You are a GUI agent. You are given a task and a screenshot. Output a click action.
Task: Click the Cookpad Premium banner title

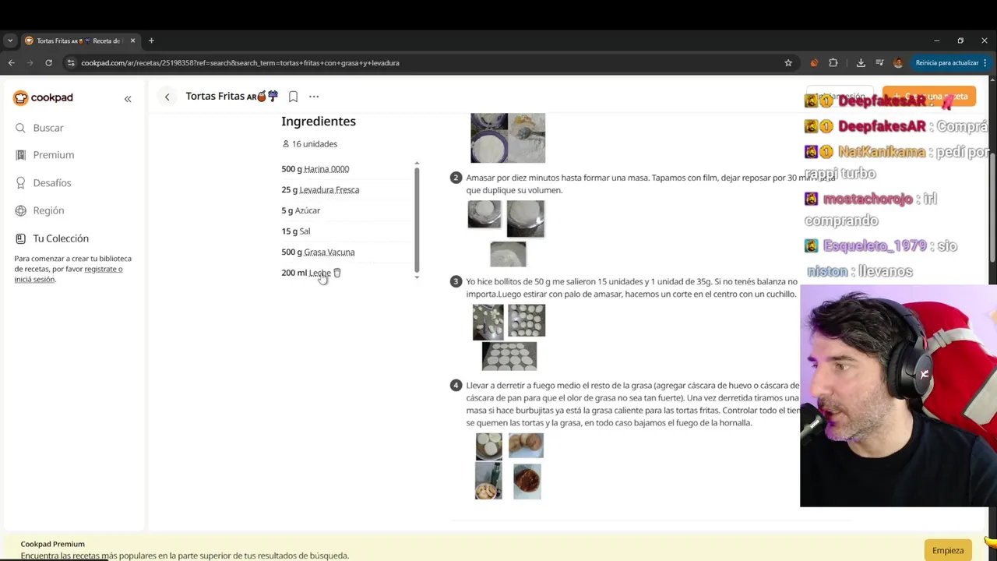[52, 544]
